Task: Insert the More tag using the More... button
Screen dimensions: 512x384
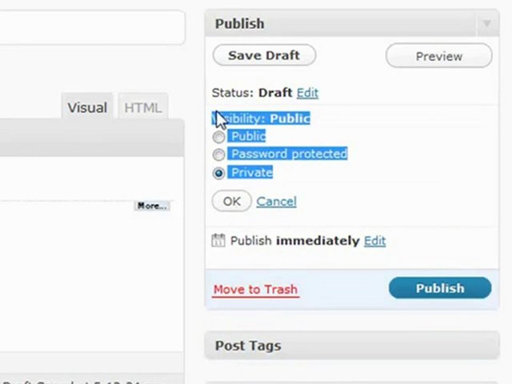Action: (152, 206)
